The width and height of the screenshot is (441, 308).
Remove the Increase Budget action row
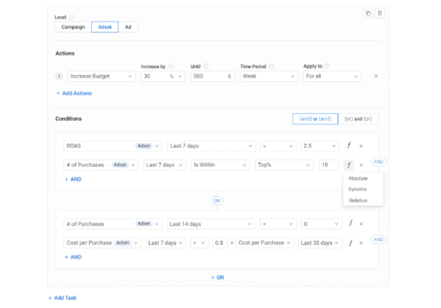point(376,76)
